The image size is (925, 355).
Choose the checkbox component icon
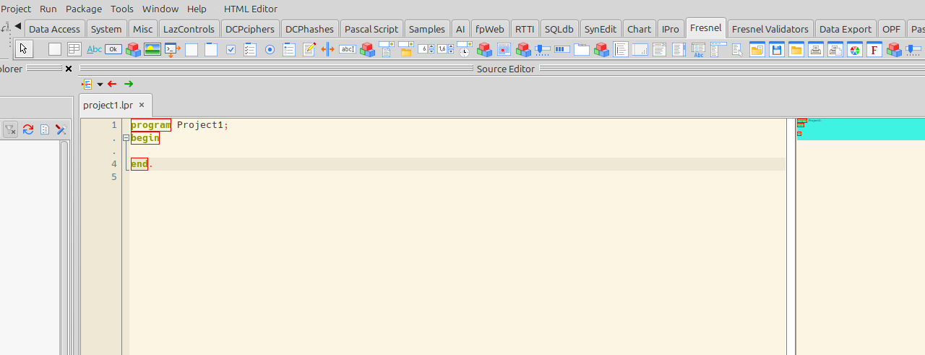coord(231,49)
